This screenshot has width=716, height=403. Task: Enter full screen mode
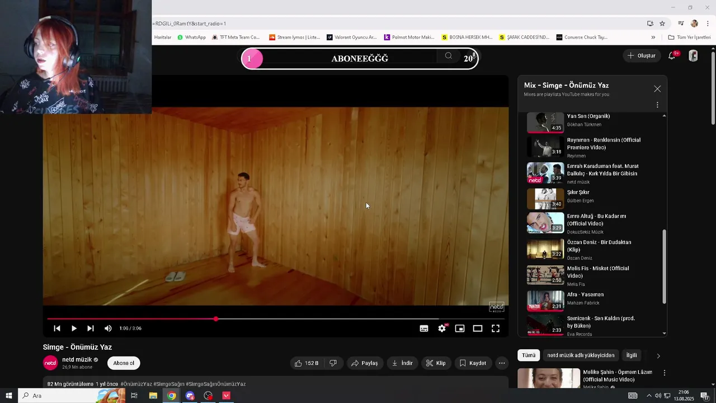[x=496, y=329]
